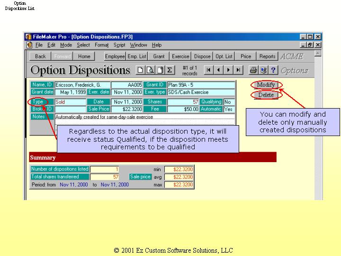Click the Shares field showing 57
The height and width of the screenshot is (256, 341).
pos(183,102)
